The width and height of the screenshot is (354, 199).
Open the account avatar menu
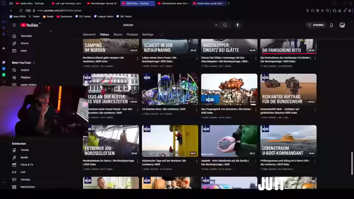click(342, 25)
